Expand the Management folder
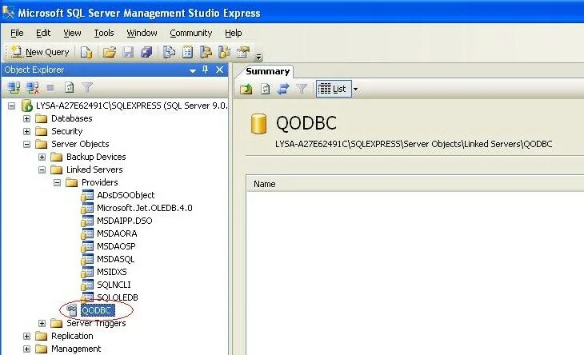 click(x=27, y=349)
